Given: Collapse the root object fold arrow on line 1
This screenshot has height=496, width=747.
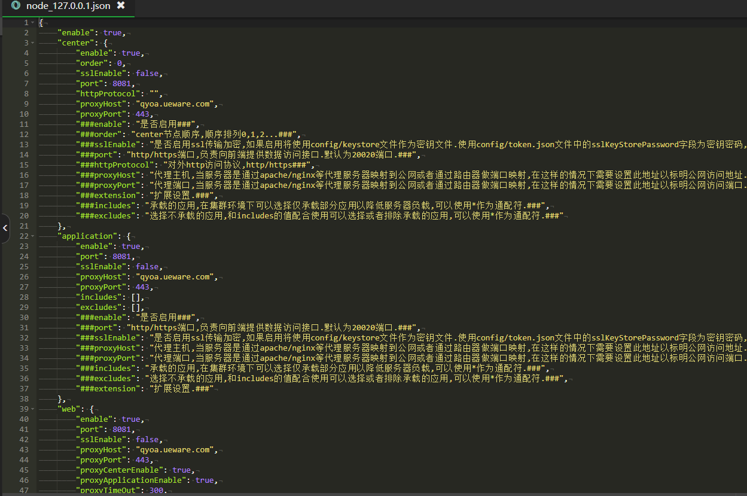Looking at the screenshot, I should (32, 23).
